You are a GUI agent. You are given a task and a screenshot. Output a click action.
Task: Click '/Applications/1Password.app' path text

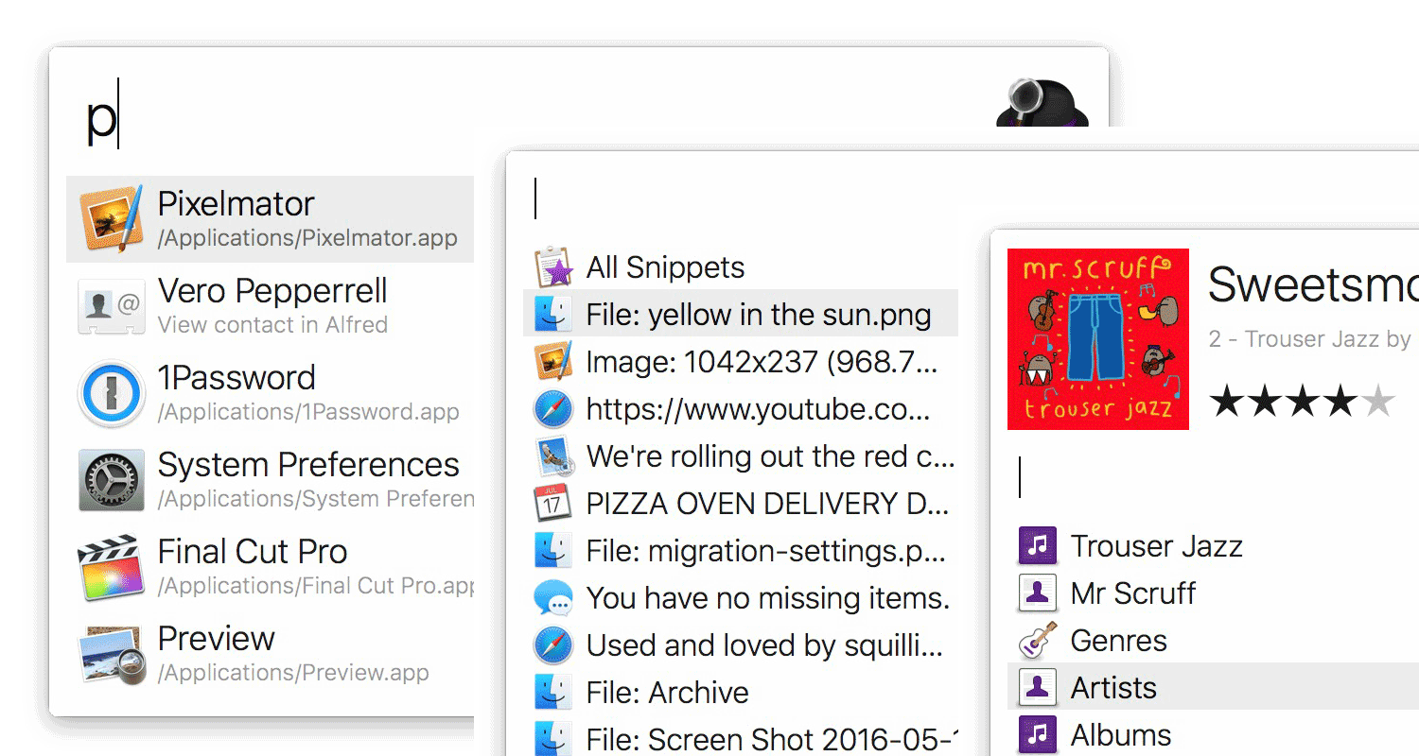308,412
